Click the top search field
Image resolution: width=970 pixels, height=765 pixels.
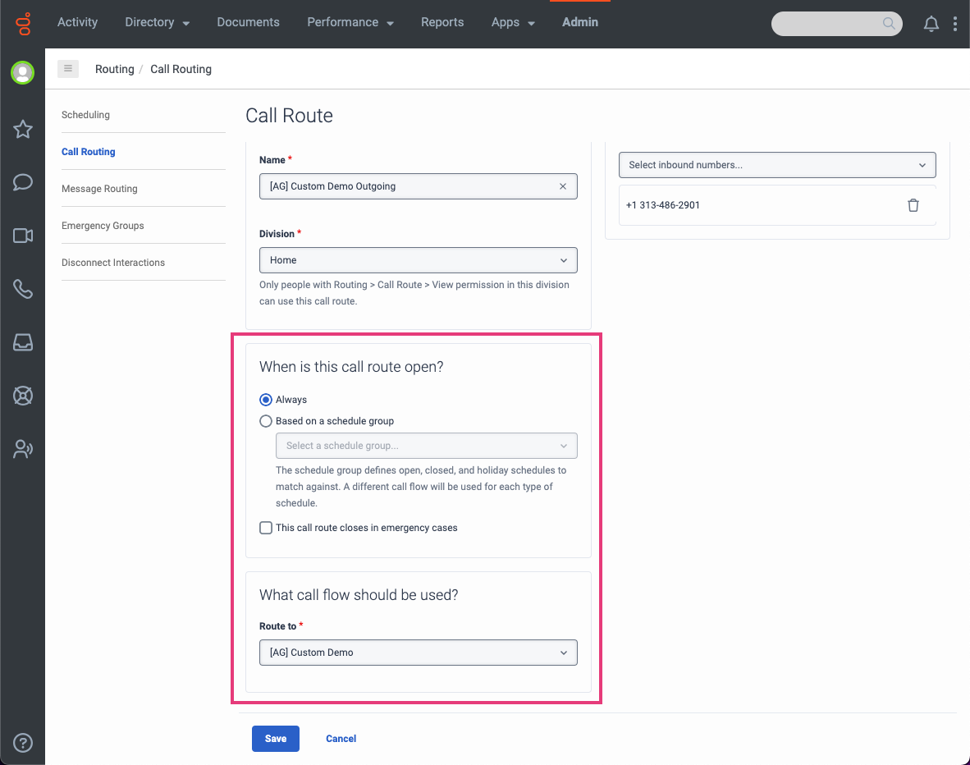click(829, 24)
